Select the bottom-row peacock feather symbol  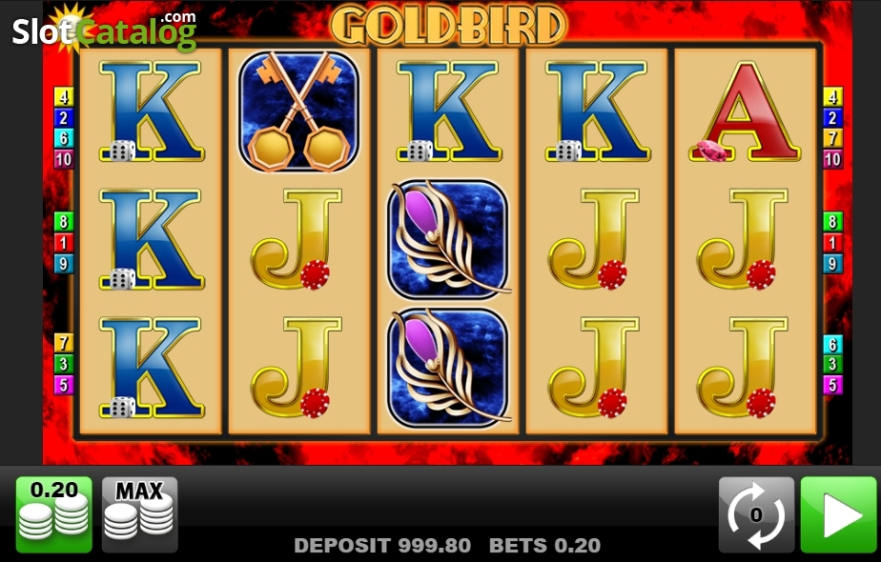coord(448,369)
